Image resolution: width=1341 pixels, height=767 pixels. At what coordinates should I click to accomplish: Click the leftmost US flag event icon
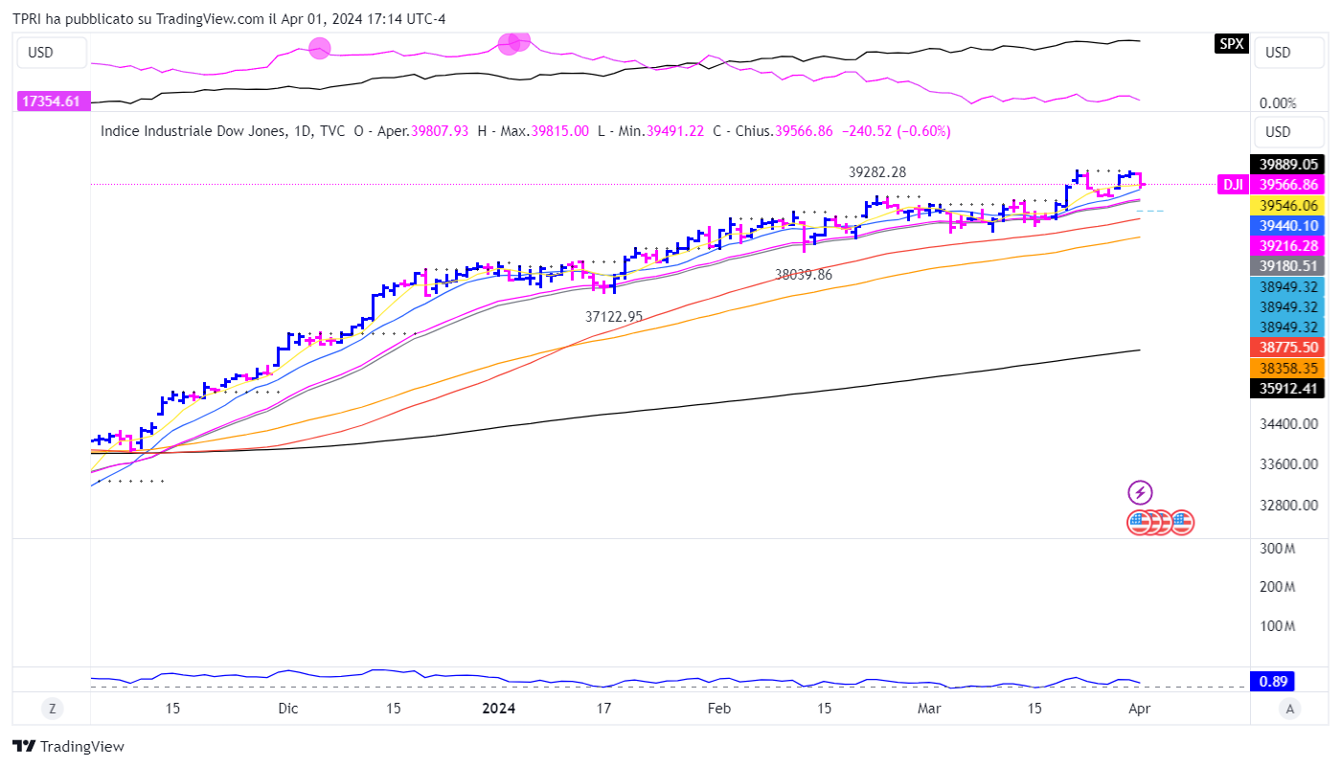1139,523
